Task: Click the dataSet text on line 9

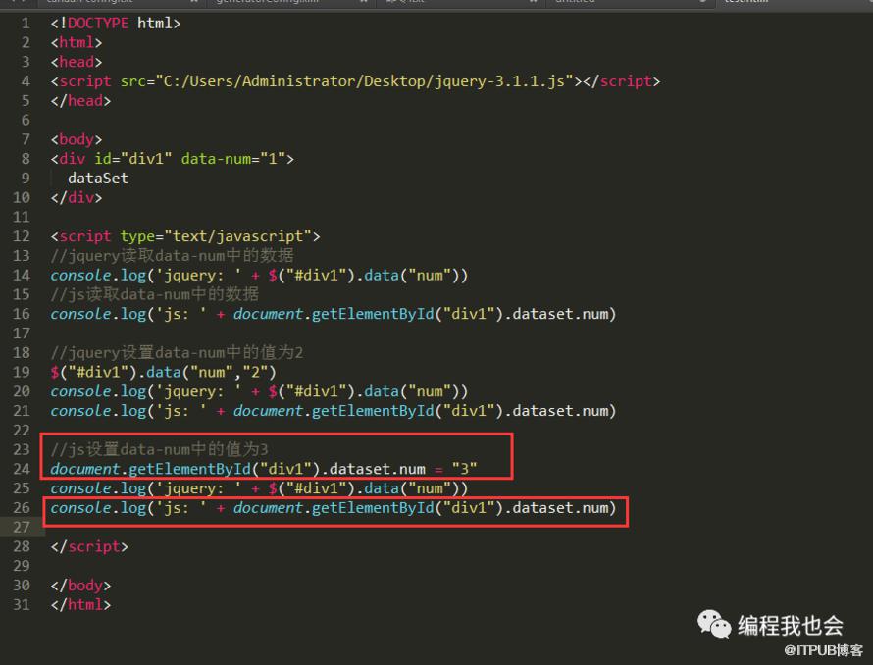Action: click(97, 179)
